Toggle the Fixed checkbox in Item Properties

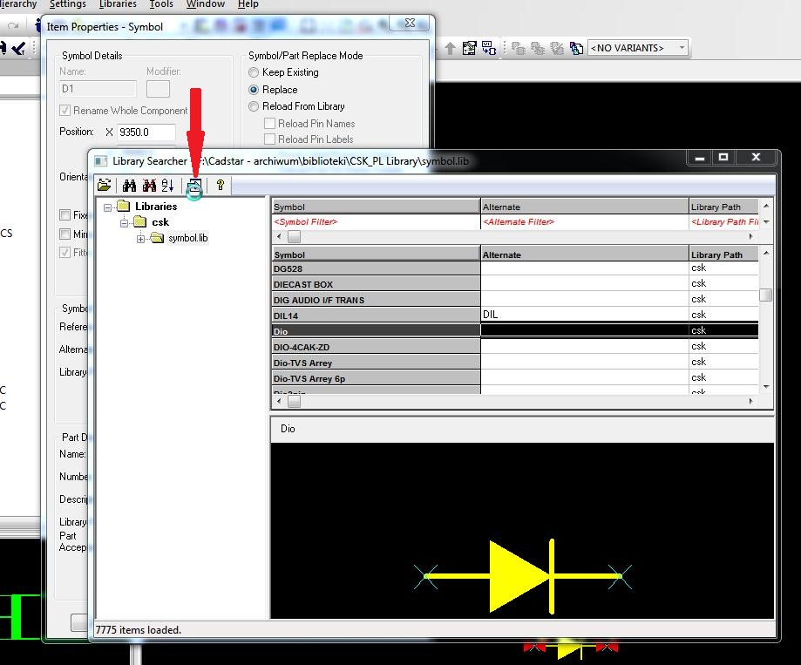tap(64, 214)
